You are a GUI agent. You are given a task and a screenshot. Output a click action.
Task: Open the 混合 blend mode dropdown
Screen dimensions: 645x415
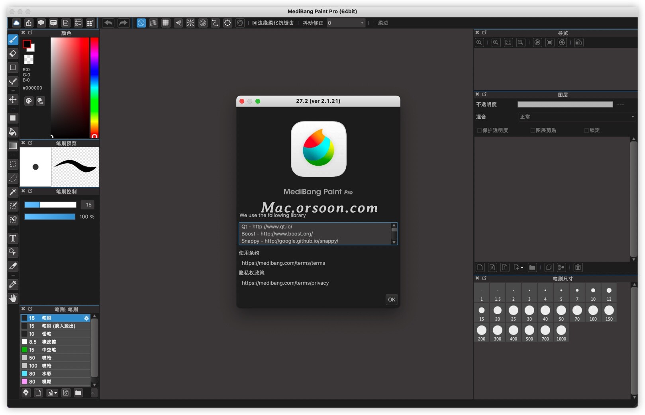pyautogui.click(x=576, y=117)
